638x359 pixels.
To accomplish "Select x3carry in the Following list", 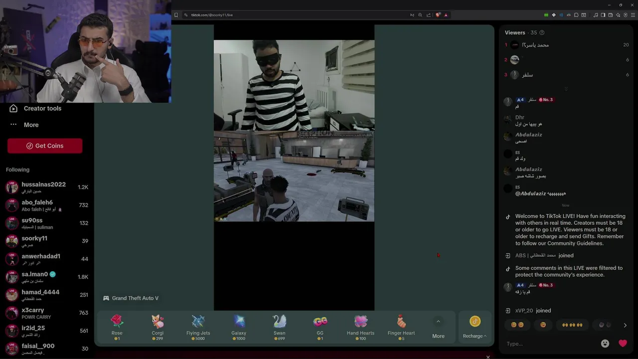I will coord(47,313).
